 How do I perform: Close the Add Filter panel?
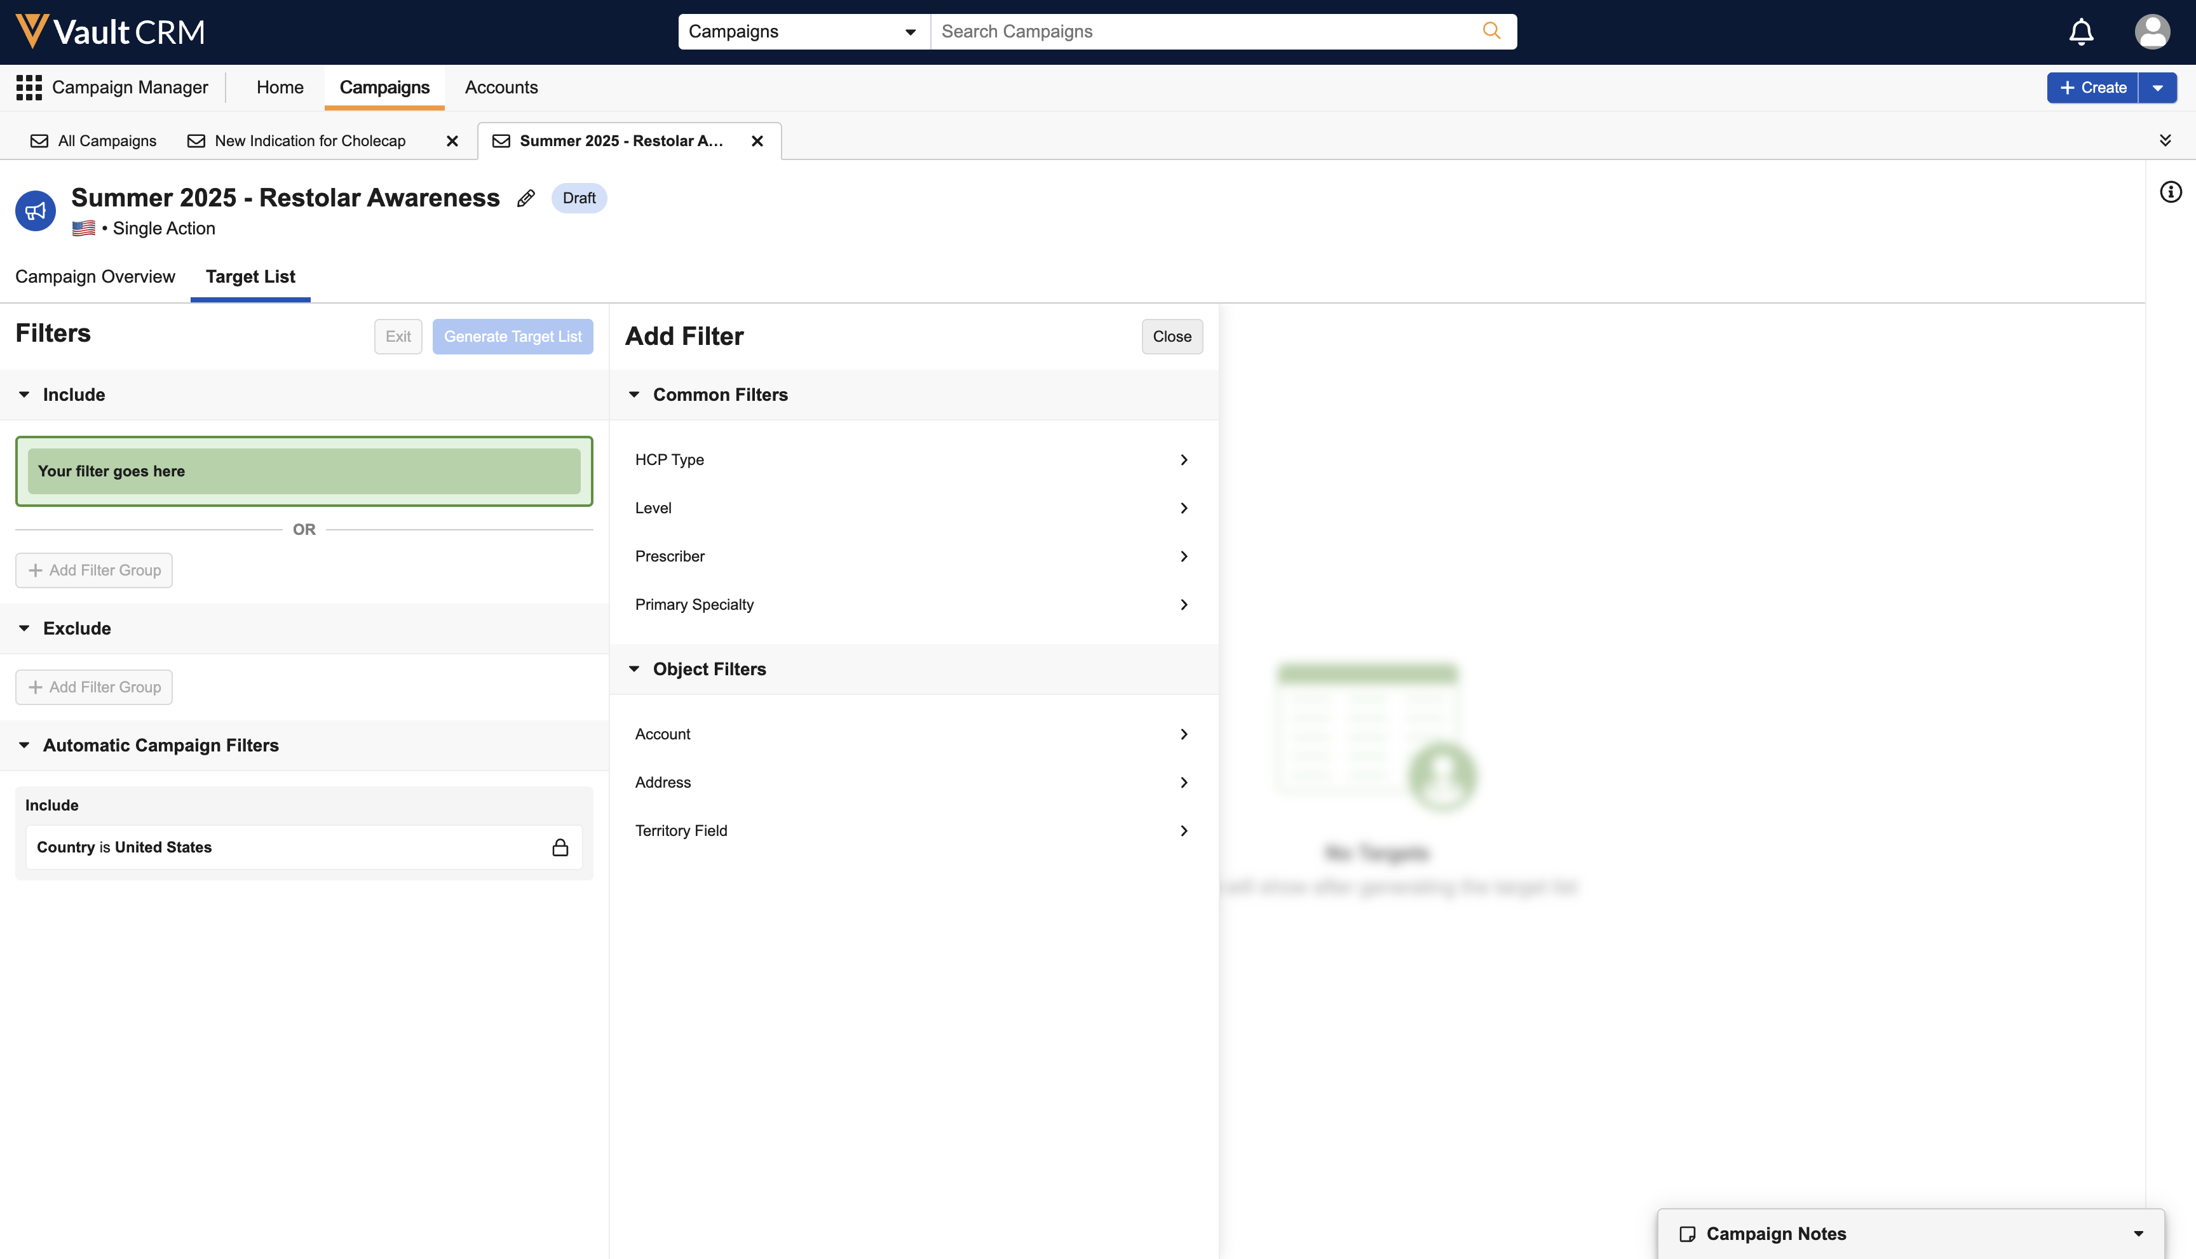point(1171,337)
